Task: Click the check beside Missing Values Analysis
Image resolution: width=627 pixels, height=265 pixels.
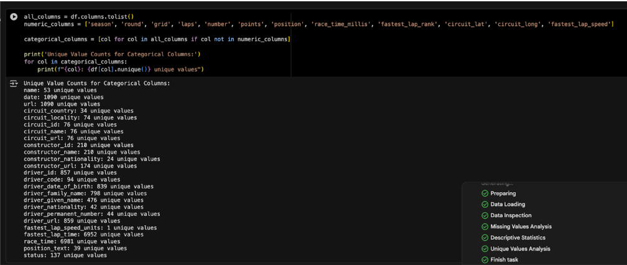Action: [x=485, y=226]
